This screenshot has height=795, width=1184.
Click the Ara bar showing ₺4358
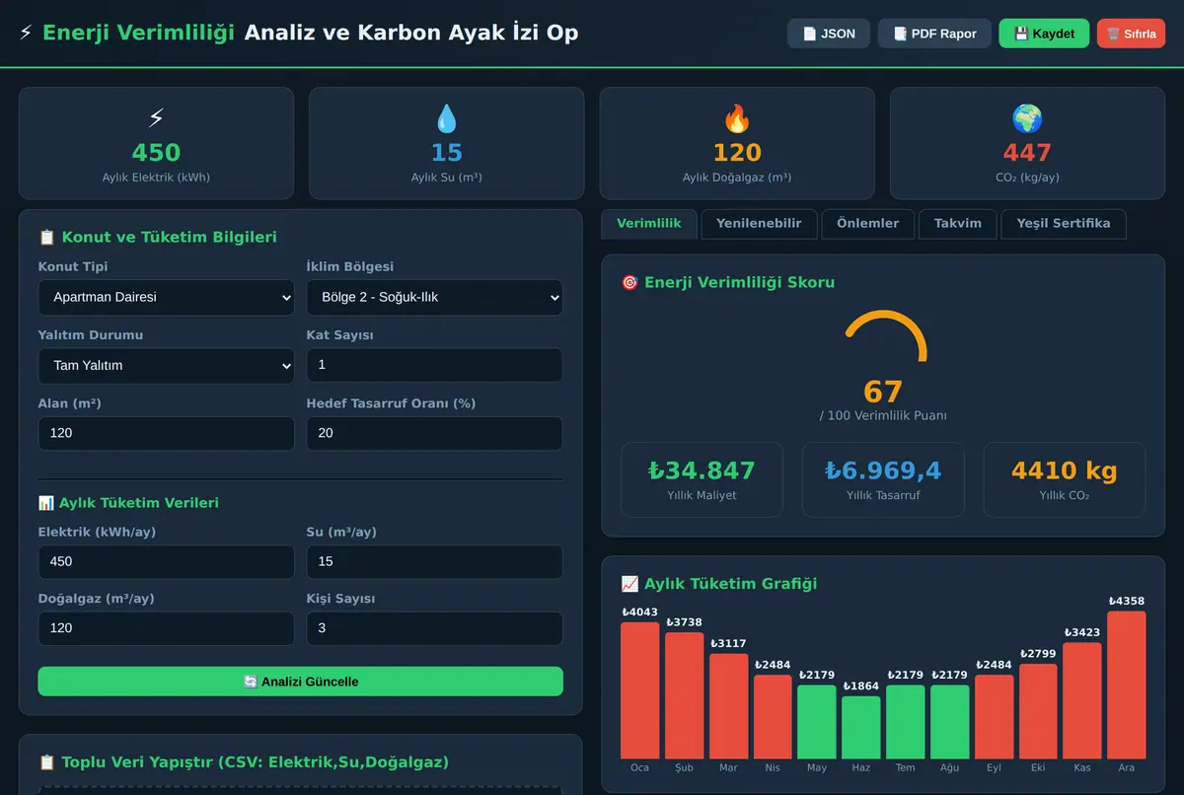coord(1127,685)
